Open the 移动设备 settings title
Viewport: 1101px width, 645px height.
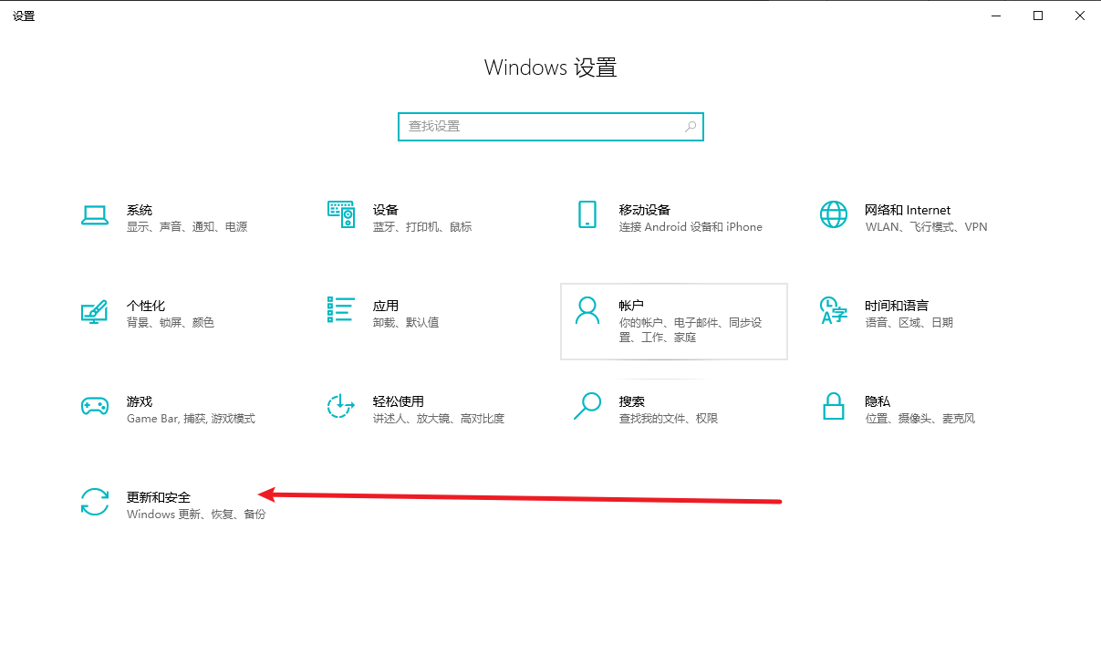point(645,210)
